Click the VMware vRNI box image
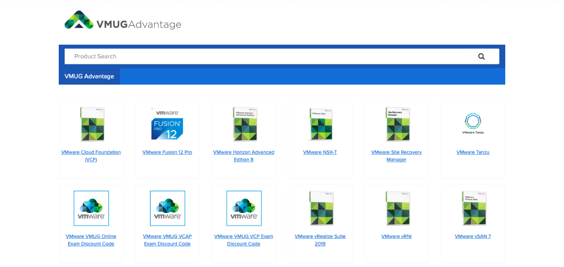 (x=397, y=208)
